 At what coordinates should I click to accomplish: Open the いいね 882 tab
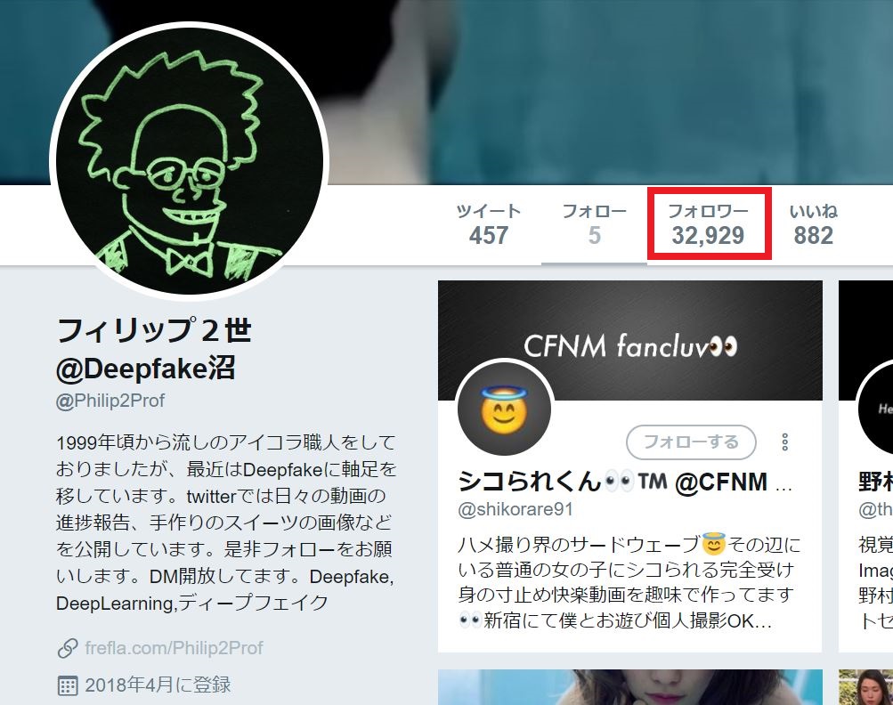(x=813, y=225)
